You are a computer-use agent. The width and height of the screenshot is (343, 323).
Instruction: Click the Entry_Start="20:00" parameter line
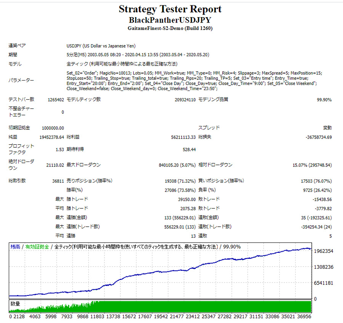[192, 84]
